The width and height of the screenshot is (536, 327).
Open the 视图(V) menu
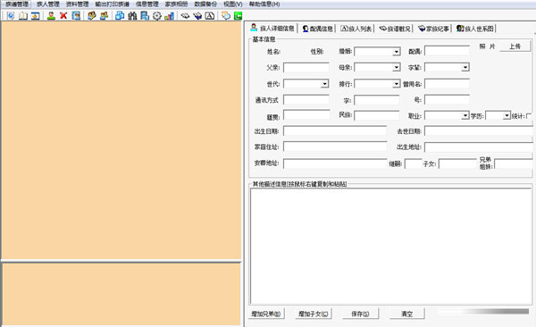(x=233, y=4)
